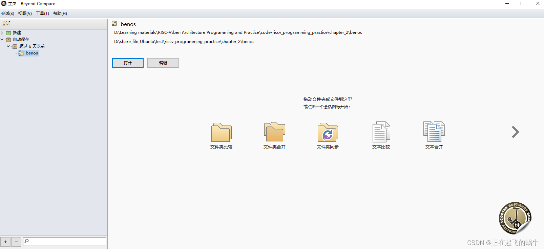Open the 视图(V) menu
This screenshot has width=544, height=249.
[25, 14]
